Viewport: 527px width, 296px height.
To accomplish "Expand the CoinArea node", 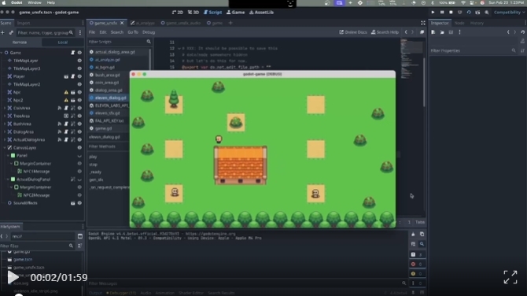I will click(x=5, y=108).
